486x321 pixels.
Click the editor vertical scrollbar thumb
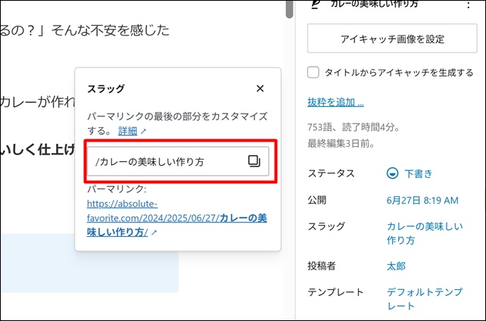click(288, 8)
